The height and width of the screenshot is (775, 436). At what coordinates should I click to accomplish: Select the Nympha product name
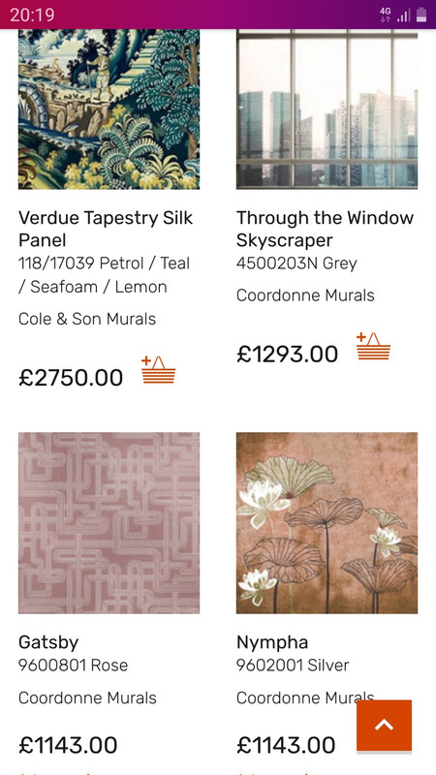point(272,642)
